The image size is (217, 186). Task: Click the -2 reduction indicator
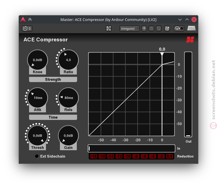click(161, 156)
